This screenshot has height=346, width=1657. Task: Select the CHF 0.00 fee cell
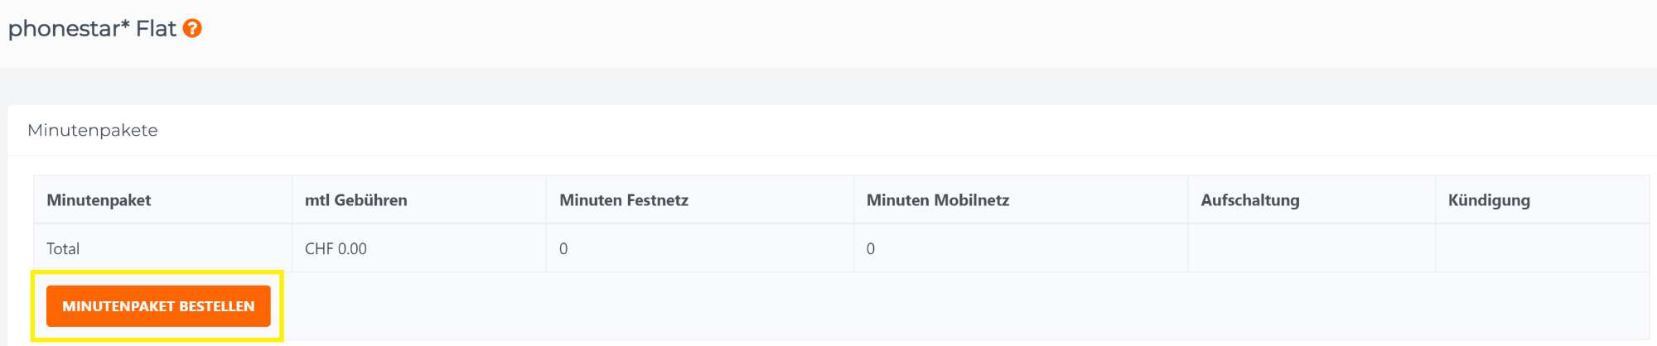[x=418, y=248]
